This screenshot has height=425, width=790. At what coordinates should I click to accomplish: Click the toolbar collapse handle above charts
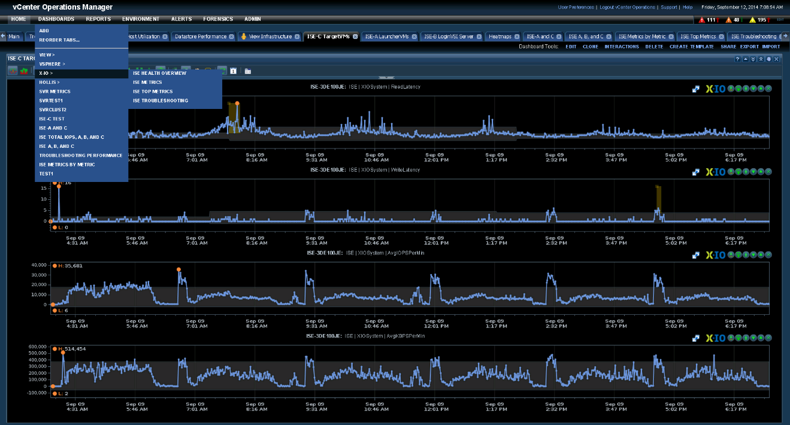point(386,78)
